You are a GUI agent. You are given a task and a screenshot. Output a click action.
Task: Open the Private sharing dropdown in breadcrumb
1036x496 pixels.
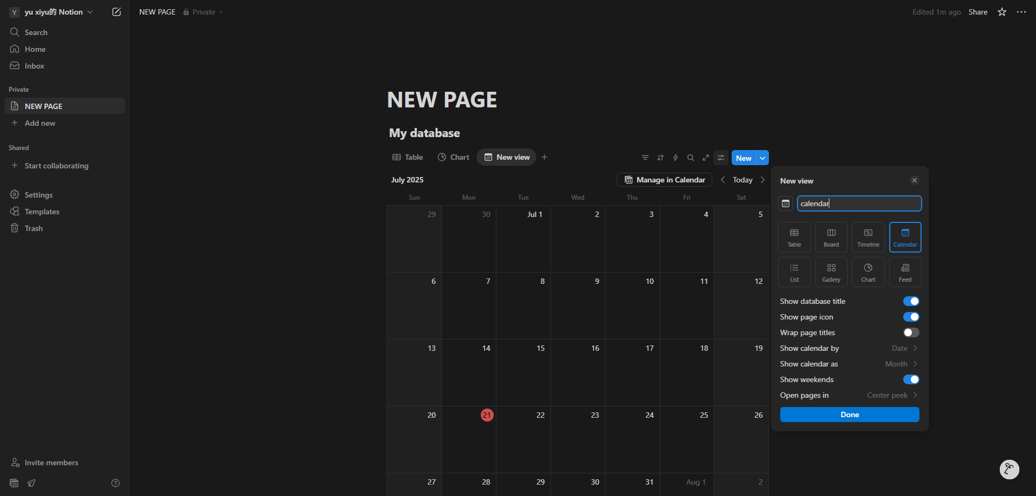point(203,12)
